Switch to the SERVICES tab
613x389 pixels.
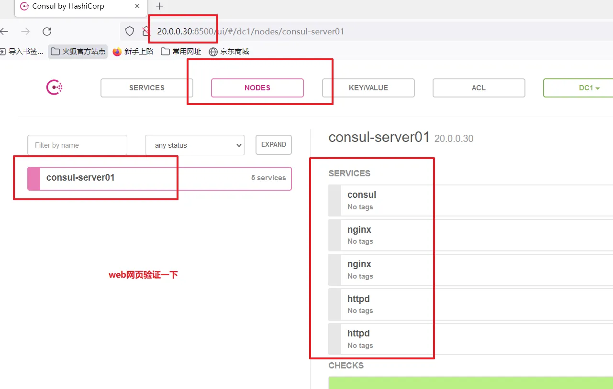tap(147, 88)
